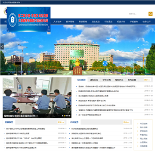Open 招生就业 navigation menu

[96, 22]
